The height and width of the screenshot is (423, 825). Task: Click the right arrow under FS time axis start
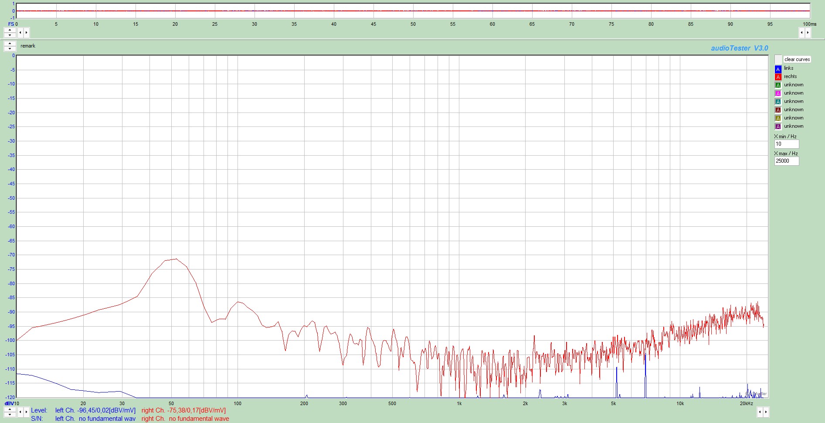pos(26,32)
